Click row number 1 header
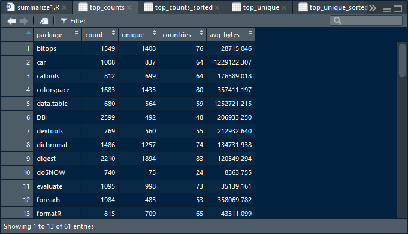This screenshot has height=234, width=408. (x=17, y=48)
